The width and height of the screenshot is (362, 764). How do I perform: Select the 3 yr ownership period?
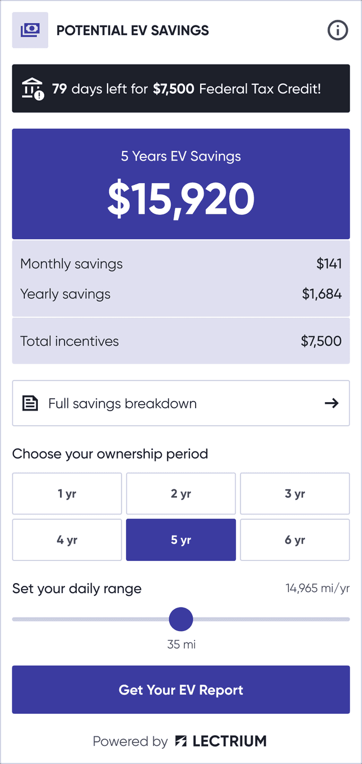coord(295,494)
